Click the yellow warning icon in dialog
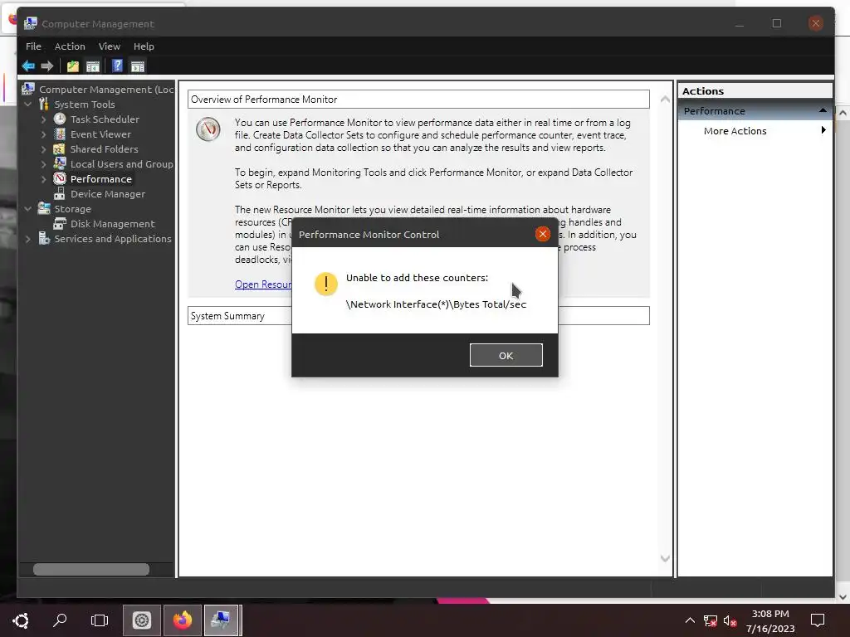This screenshot has width=850, height=637. coord(325,284)
